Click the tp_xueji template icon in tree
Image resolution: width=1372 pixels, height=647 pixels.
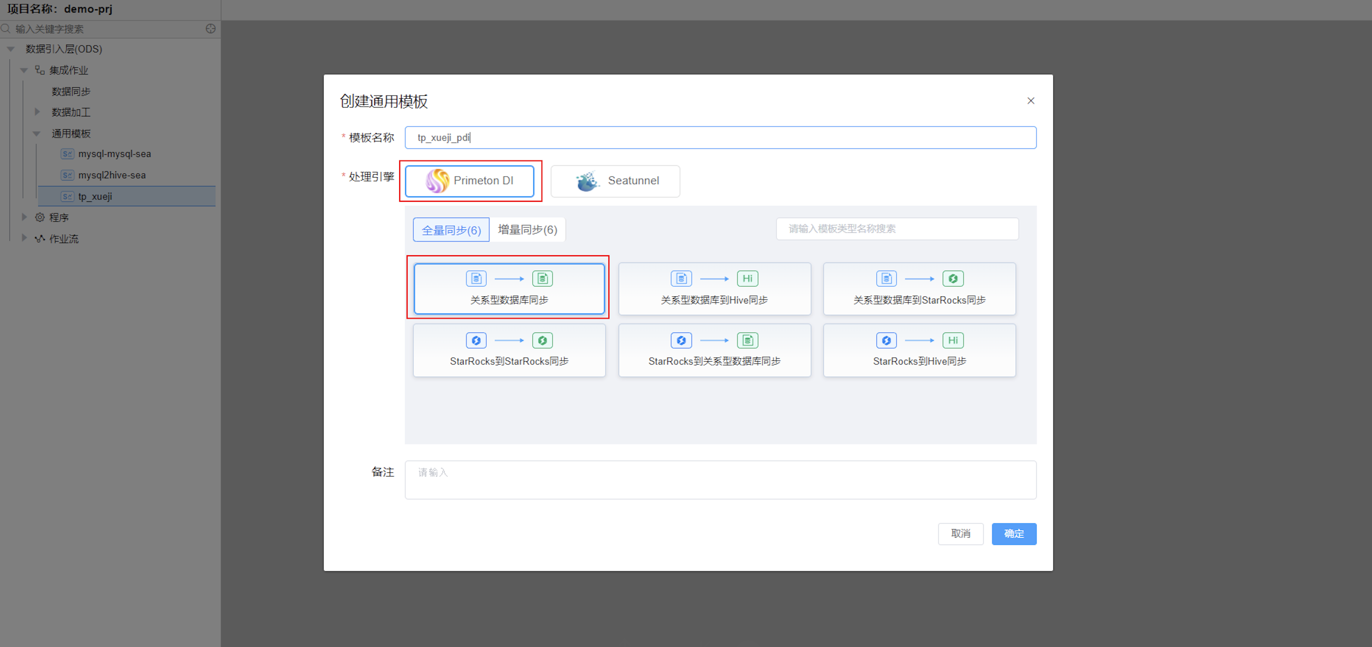[x=67, y=196]
